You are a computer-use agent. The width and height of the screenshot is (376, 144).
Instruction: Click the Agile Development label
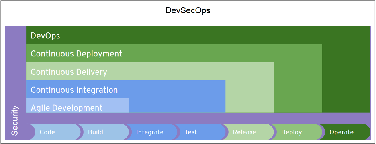[x=66, y=108]
